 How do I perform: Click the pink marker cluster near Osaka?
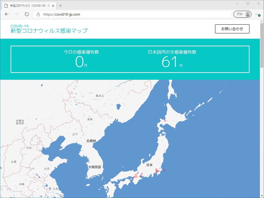[x=136, y=176]
